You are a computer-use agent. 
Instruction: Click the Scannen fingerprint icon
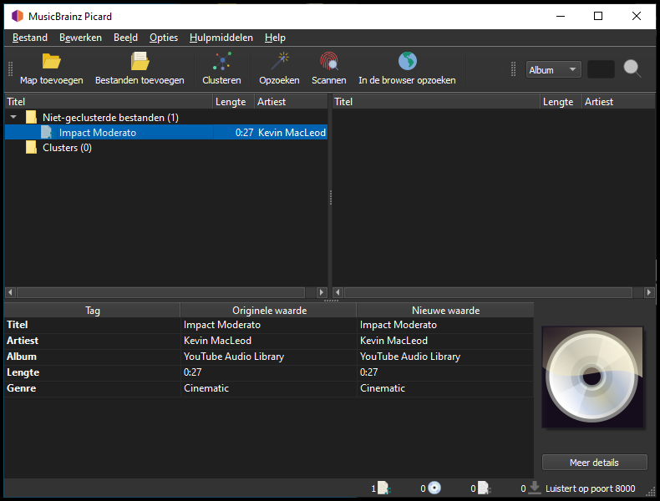coord(328,62)
